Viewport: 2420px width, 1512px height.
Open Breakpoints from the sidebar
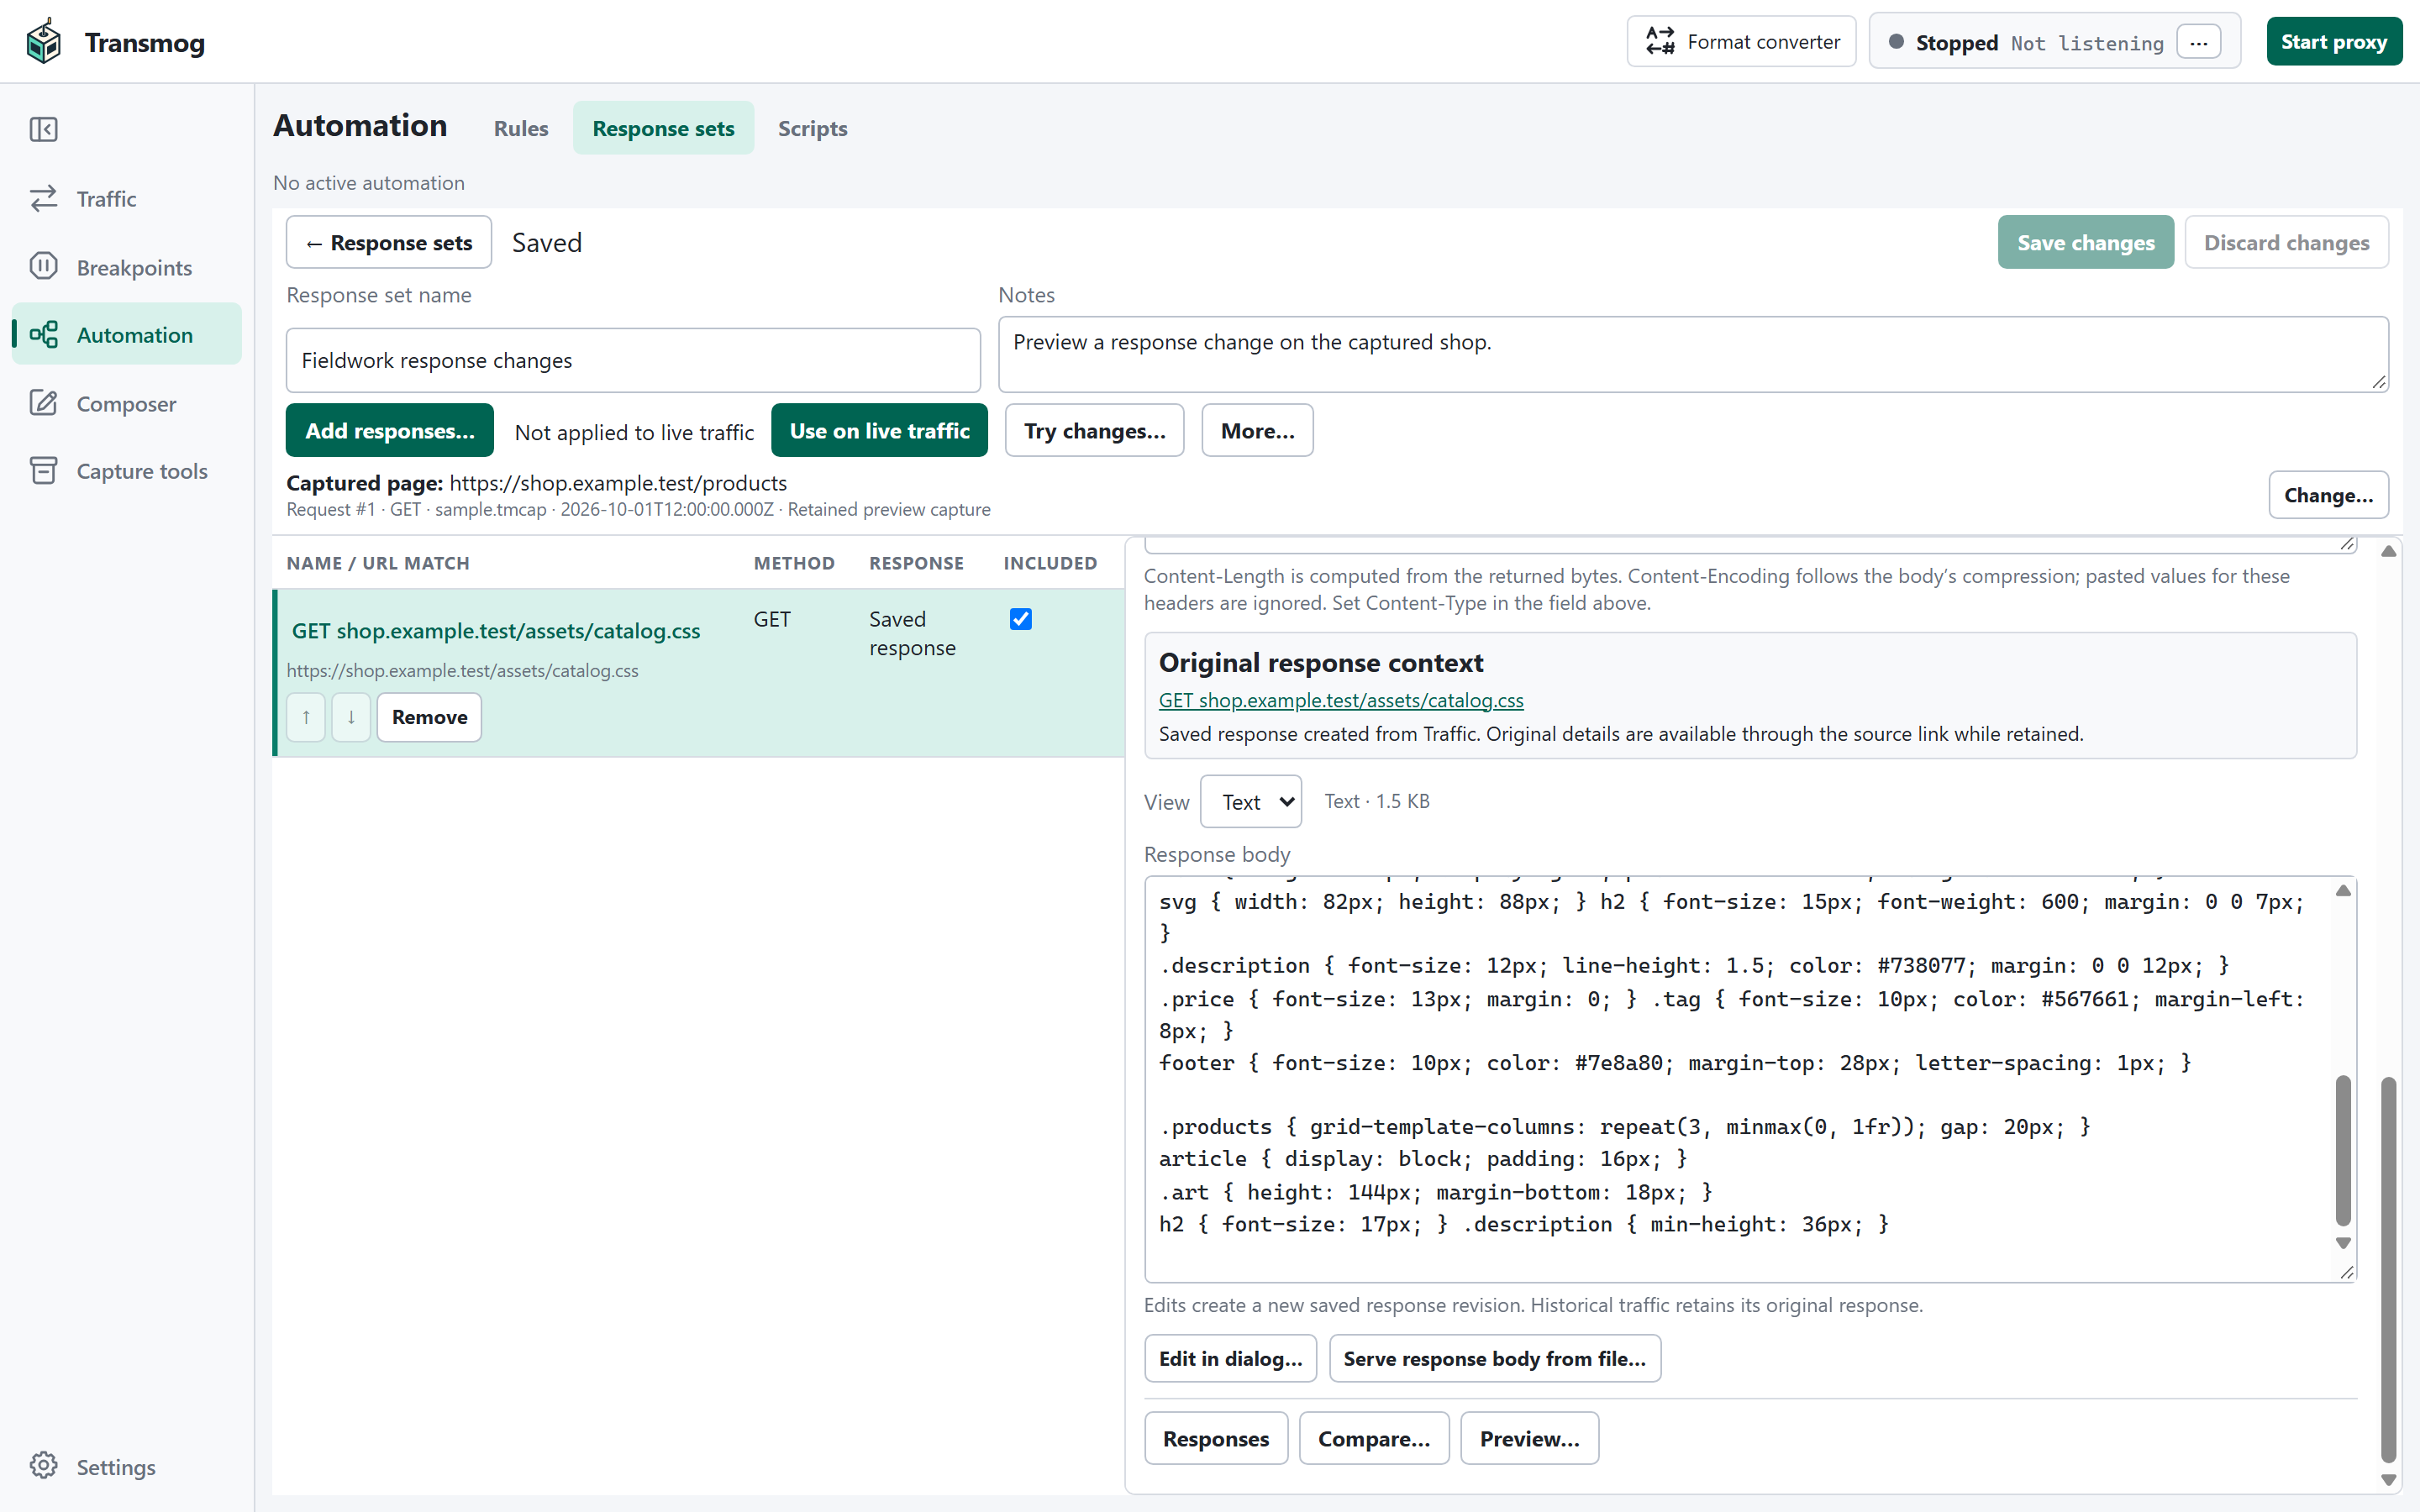click(127, 267)
